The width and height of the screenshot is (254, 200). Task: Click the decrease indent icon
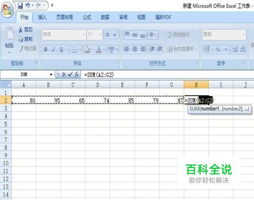pyautogui.click(x=151, y=49)
